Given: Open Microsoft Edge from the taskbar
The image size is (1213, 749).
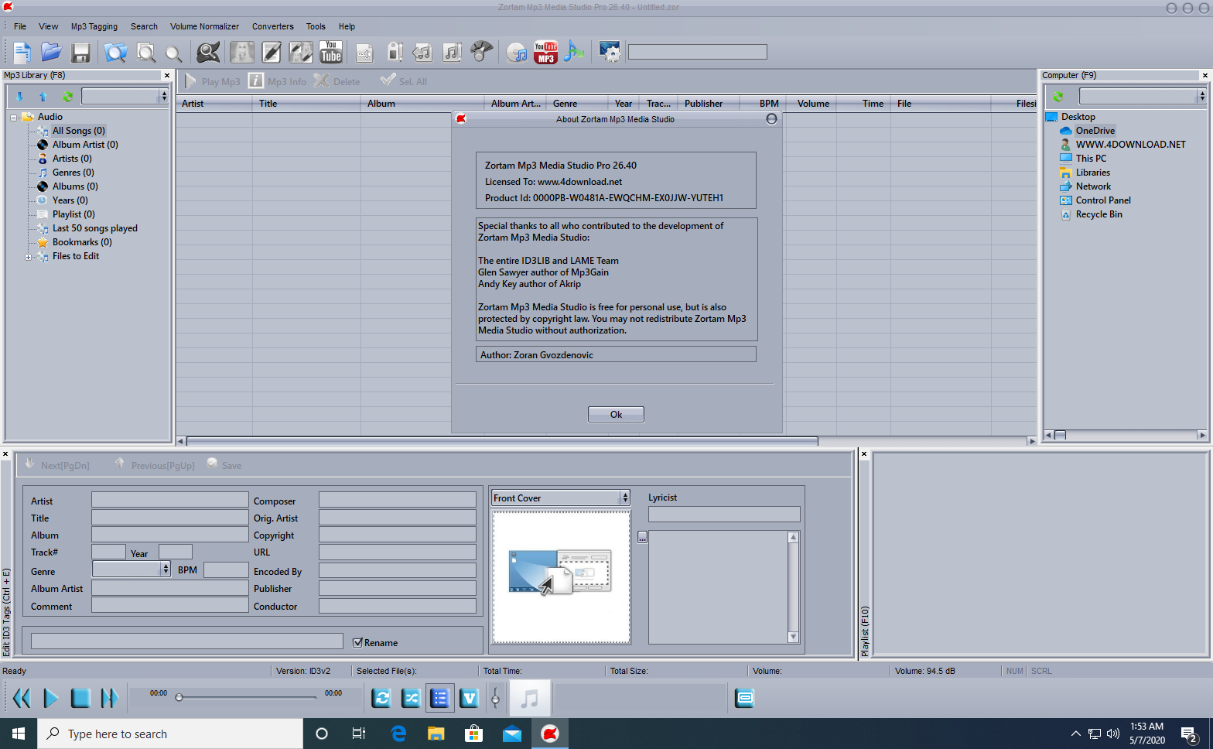Looking at the screenshot, I should pyautogui.click(x=399, y=734).
